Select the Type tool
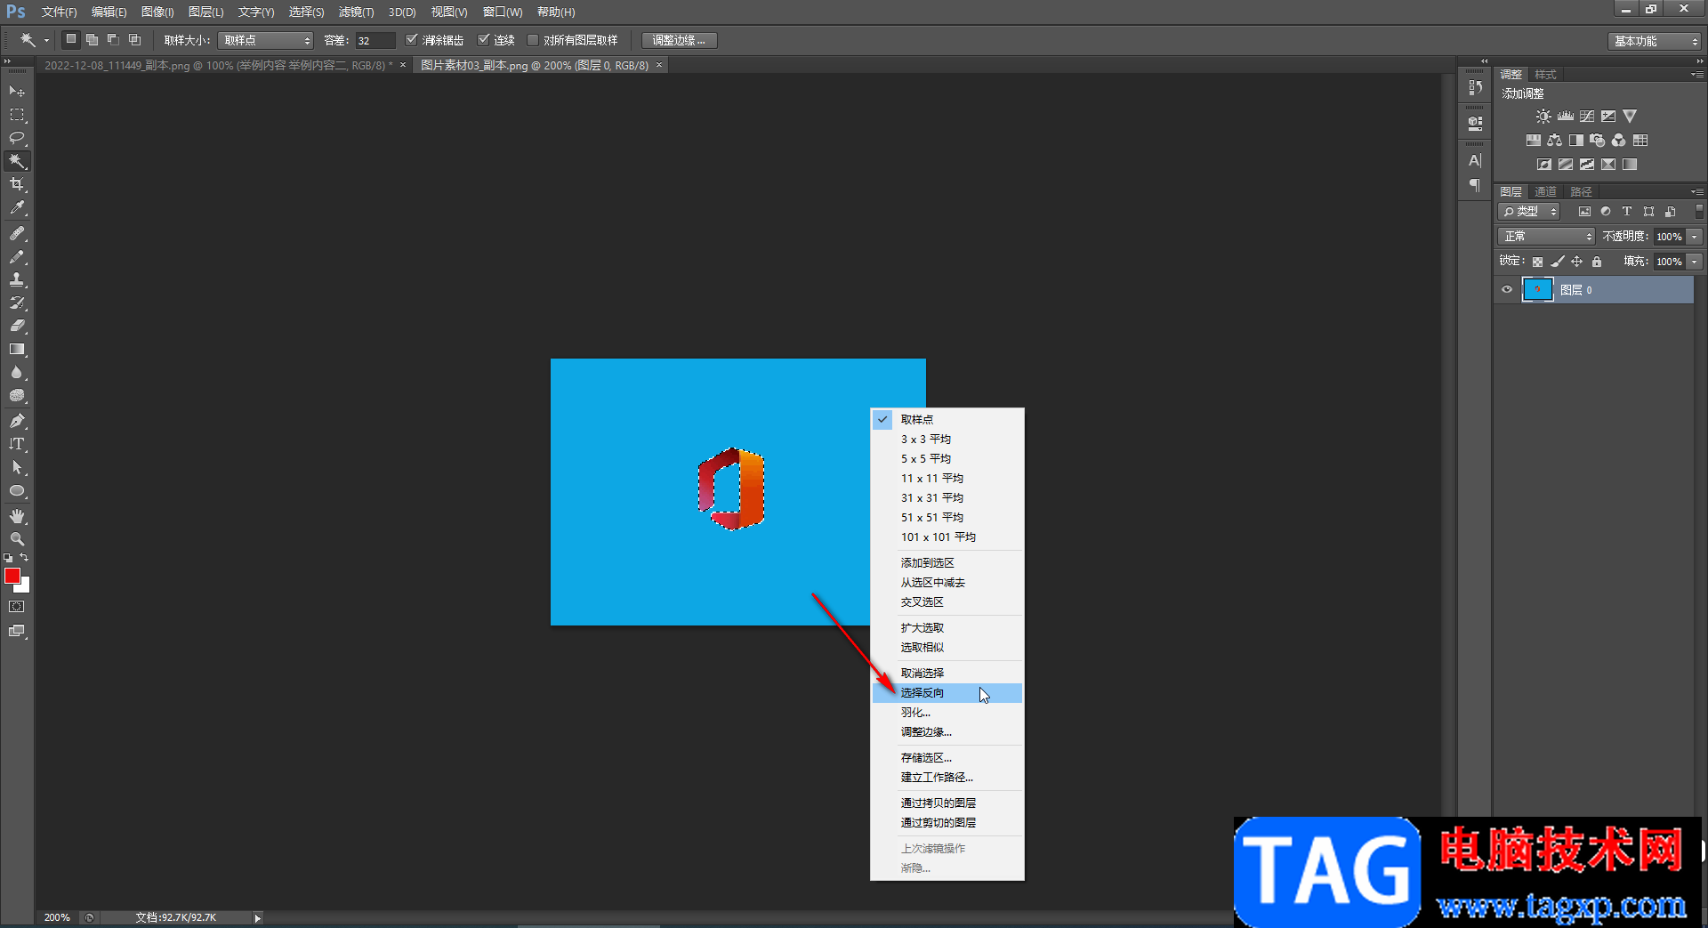 (17, 443)
